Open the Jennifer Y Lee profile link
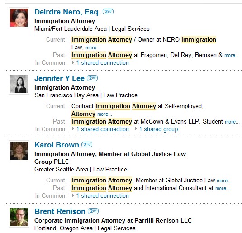 tap(60, 78)
